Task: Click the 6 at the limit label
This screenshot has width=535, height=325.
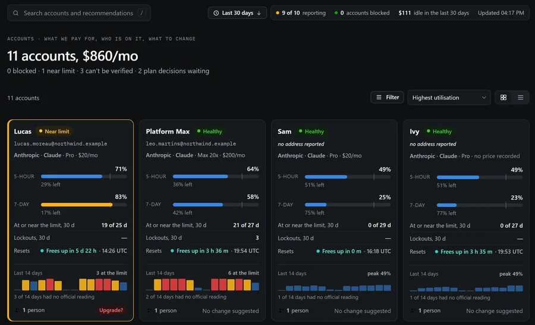Action: point(243,273)
